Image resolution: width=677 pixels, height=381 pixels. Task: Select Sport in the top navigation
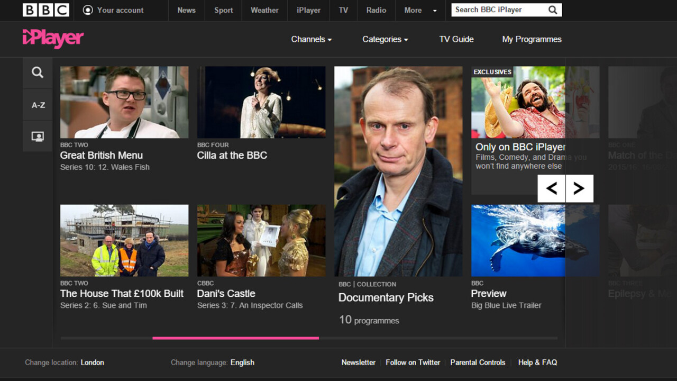223,10
